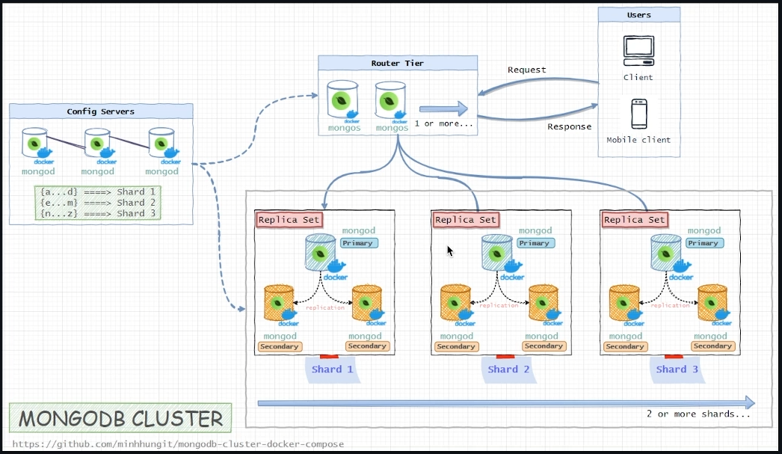Click the leftmost mongod icon in Config Servers
The height and width of the screenshot is (454, 782).
36,144
